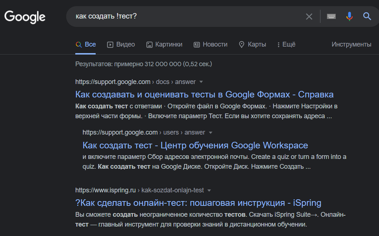
Task: Click snippet mentioning Сбор адресов электронной почты
Action: coord(214,161)
